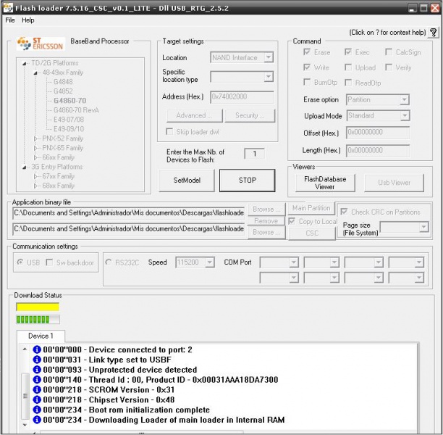Click the context help question mark icon

[433, 33]
